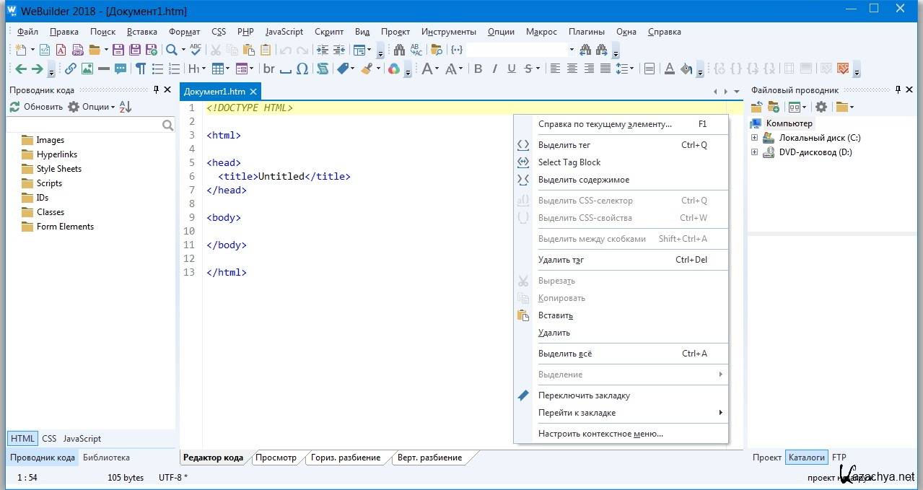Click the paragraph pilcrow icon
This screenshot has height=490, width=923.
140,69
